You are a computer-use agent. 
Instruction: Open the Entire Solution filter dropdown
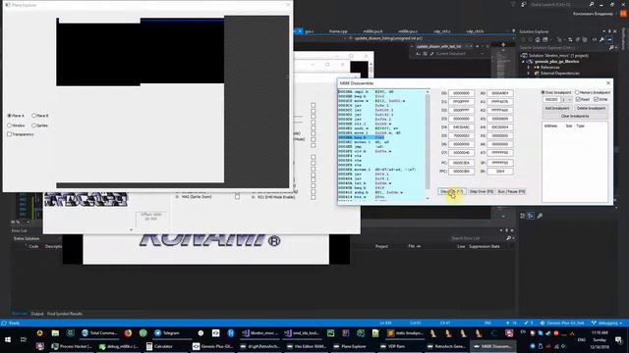pos(36,238)
